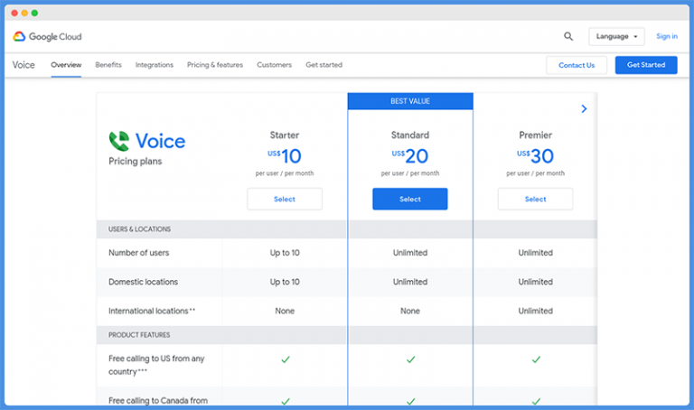This screenshot has height=410, width=694.
Task: Click the Voice product title in nav
Action: (23, 65)
